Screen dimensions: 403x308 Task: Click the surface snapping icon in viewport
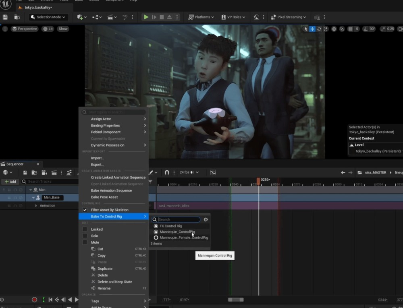[x=342, y=29]
